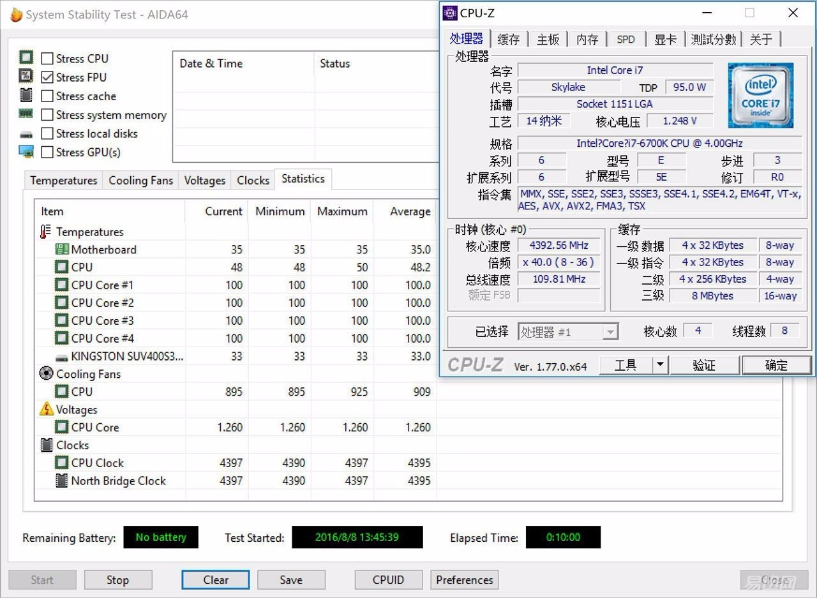Enable Stress system memory checkbox
The image size is (817, 598).
coord(47,115)
